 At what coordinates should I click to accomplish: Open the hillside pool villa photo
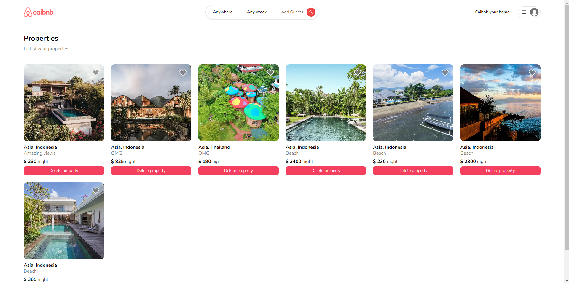[64, 103]
